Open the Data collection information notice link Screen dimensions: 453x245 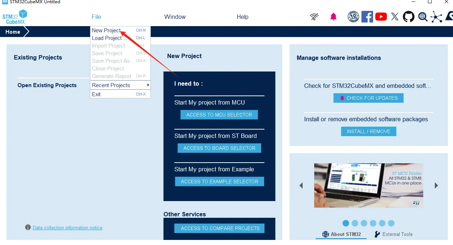tap(68, 228)
